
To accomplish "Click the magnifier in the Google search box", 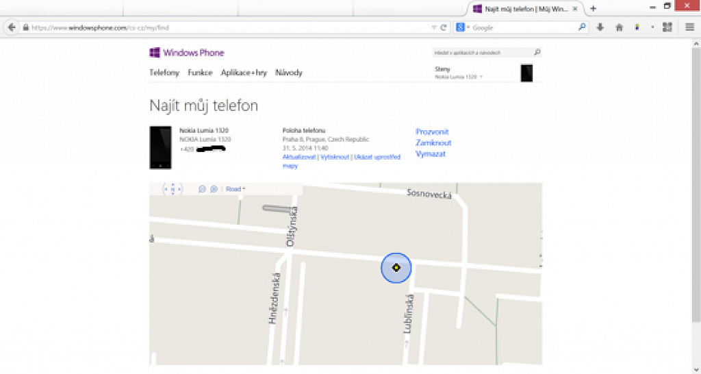I will [582, 27].
